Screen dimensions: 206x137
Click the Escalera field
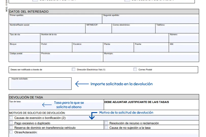88,48
